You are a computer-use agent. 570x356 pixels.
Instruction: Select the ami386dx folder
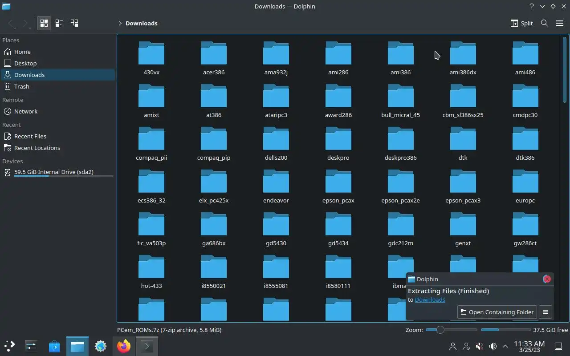pos(463,58)
